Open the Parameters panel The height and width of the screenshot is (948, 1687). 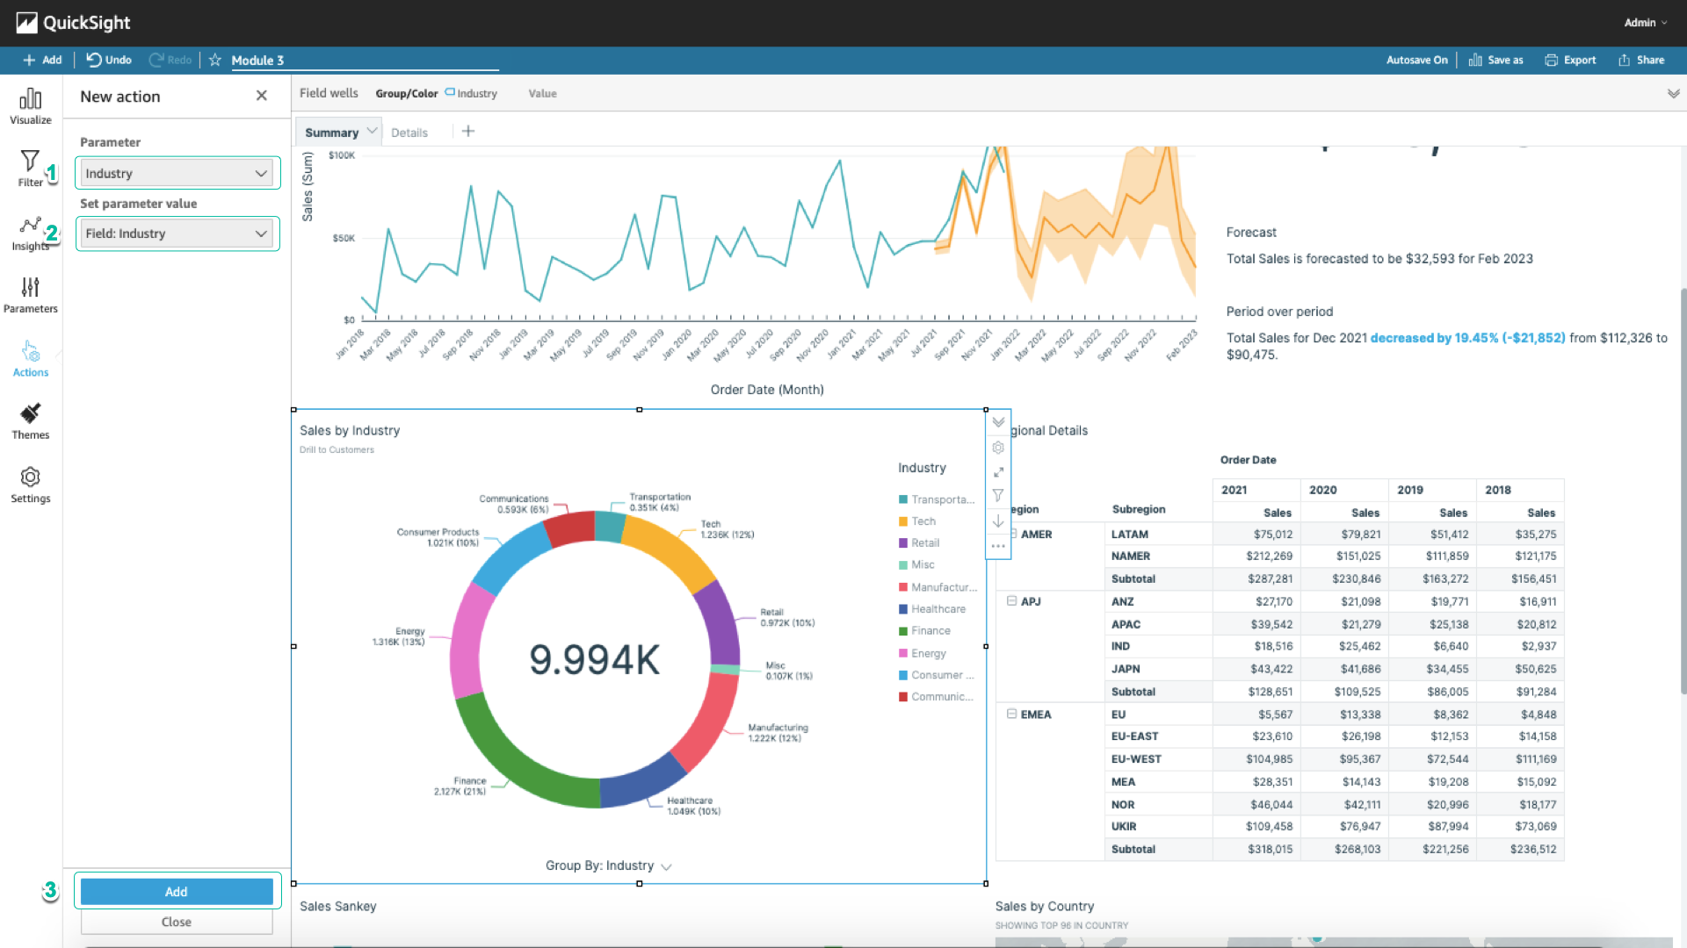click(30, 296)
